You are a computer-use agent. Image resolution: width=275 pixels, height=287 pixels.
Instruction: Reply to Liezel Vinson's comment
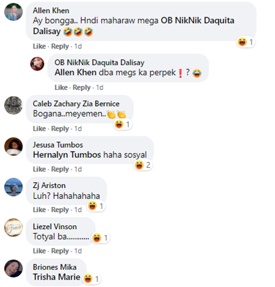click(60, 251)
